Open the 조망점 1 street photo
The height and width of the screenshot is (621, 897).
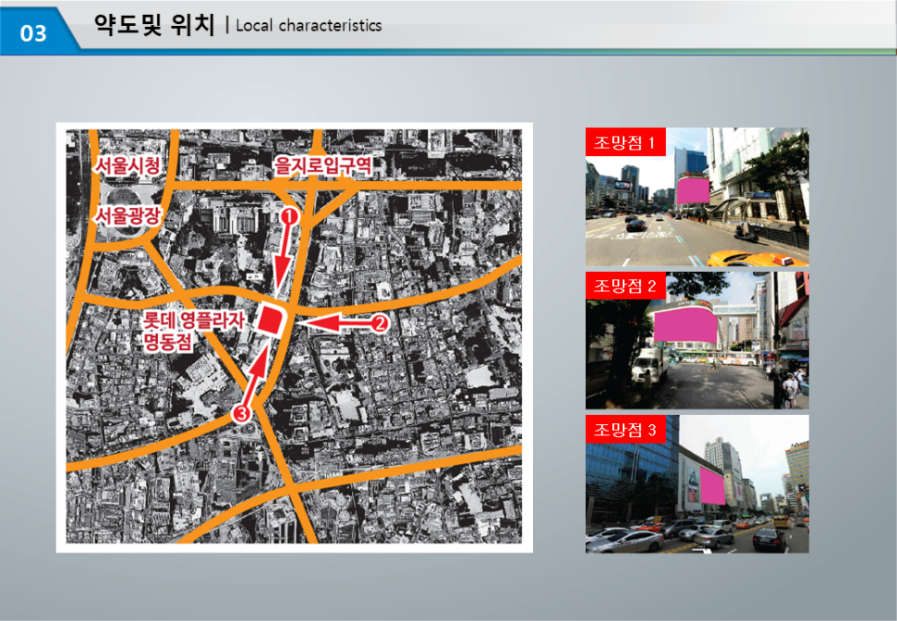[696, 197]
